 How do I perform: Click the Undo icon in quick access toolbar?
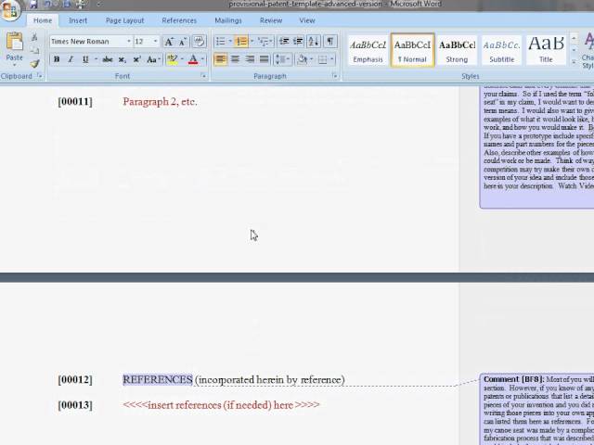47,4
